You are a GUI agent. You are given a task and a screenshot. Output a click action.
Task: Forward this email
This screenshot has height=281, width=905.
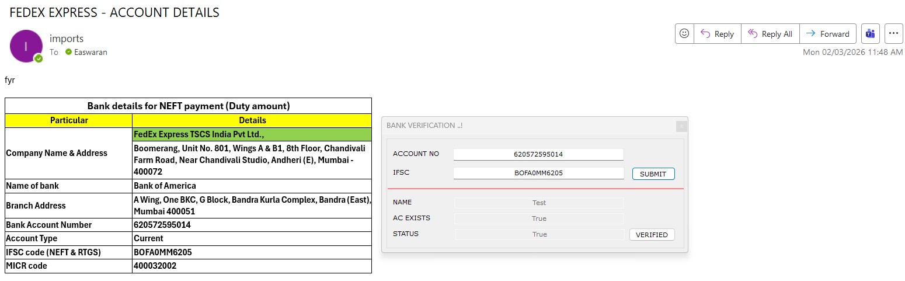click(x=828, y=34)
